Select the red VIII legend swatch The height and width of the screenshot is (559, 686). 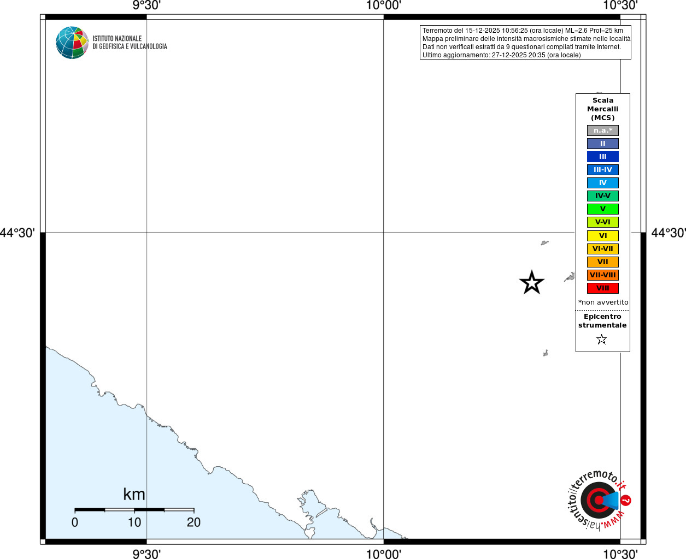pyautogui.click(x=603, y=288)
